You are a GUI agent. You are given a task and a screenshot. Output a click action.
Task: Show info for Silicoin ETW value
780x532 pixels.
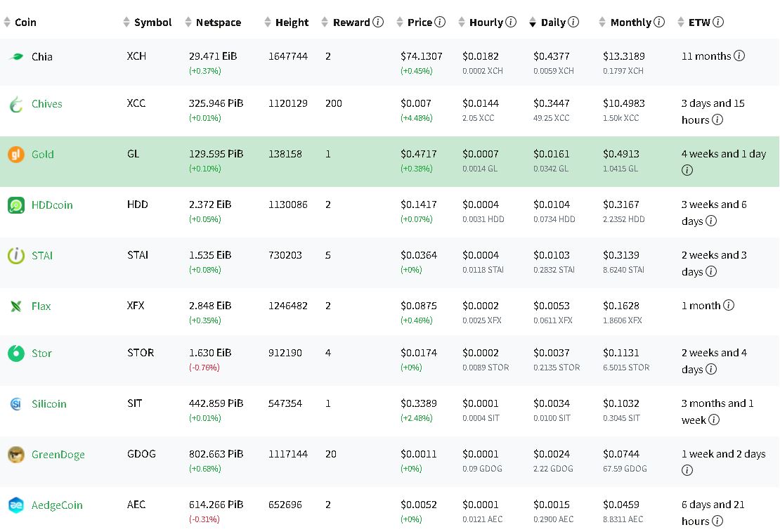[x=714, y=420]
